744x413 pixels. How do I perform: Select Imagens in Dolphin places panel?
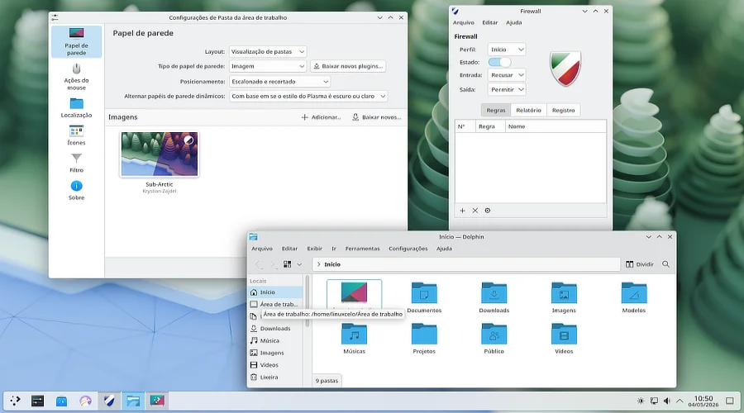pyautogui.click(x=275, y=353)
